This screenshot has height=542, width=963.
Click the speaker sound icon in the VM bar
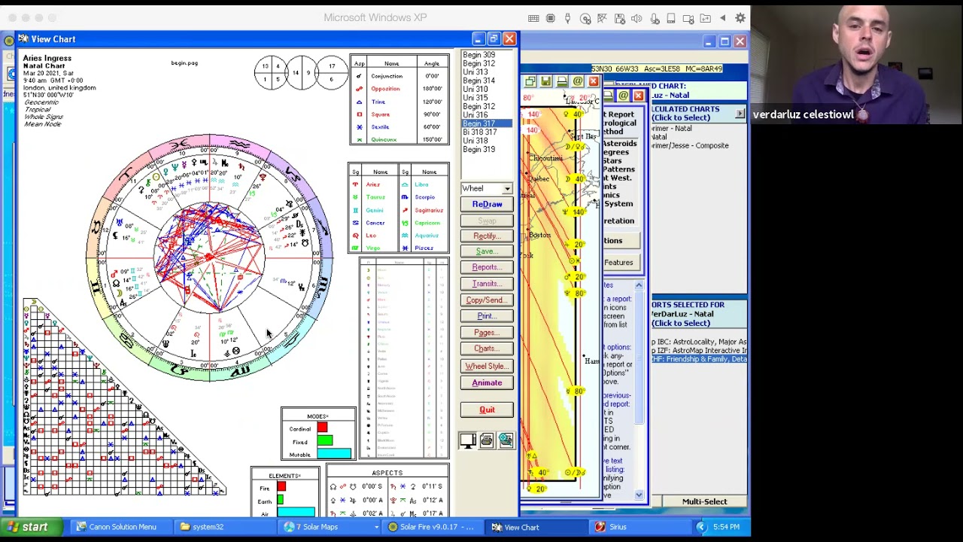click(637, 18)
